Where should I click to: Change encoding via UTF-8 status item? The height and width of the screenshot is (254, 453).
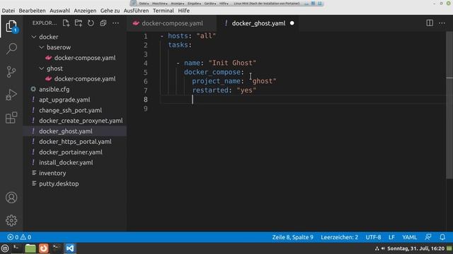pyautogui.click(x=373, y=237)
